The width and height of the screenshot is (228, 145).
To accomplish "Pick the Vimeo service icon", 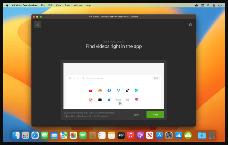I will (118, 90).
